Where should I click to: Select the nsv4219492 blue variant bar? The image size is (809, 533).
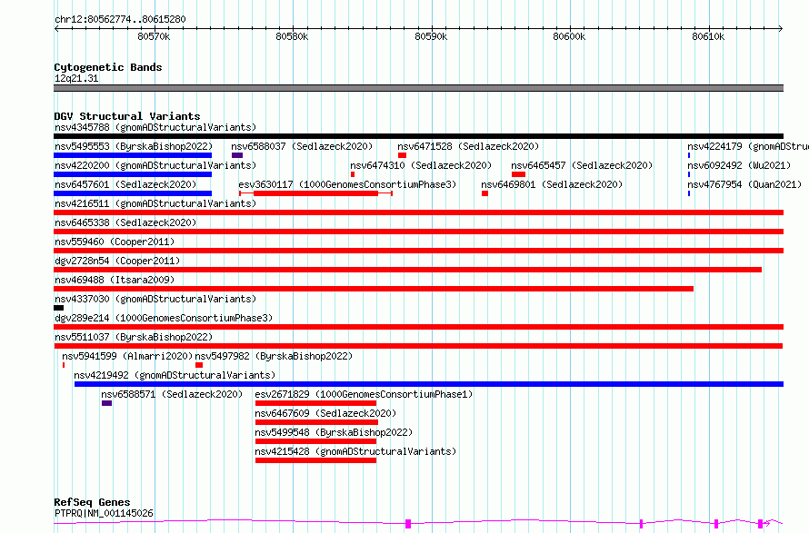click(x=429, y=384)
